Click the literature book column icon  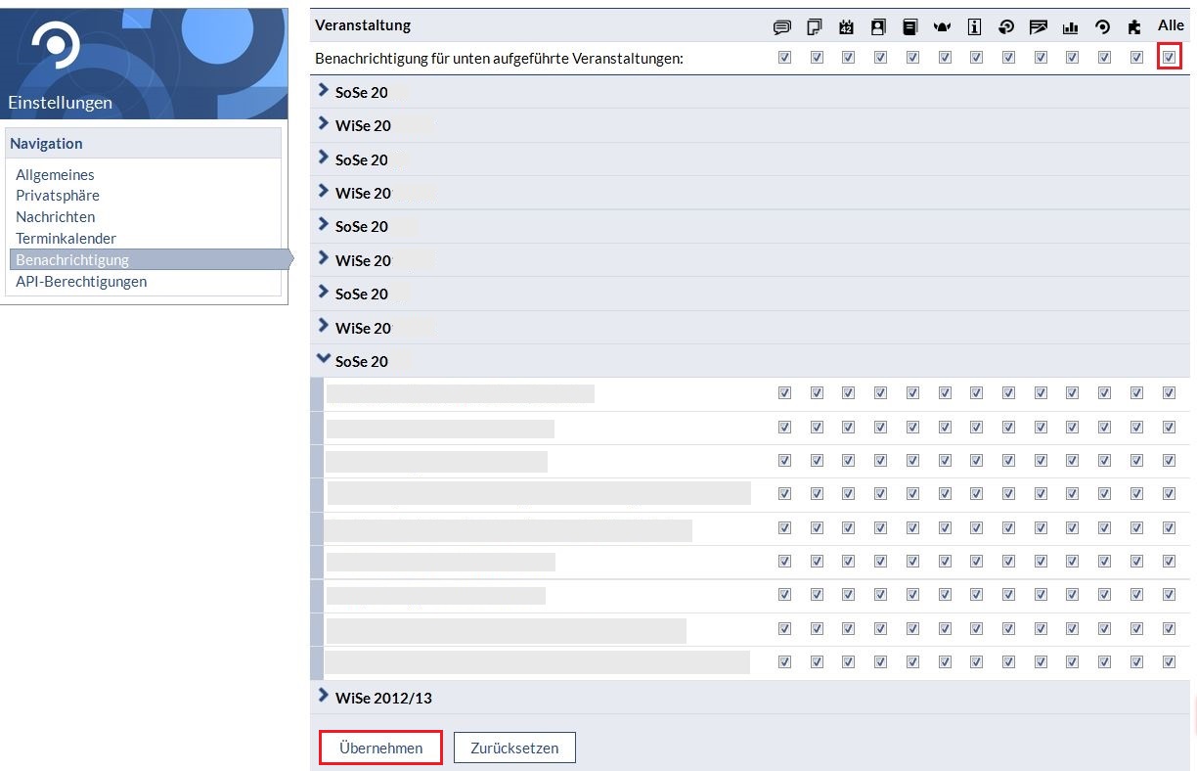[x=911, y=27]
